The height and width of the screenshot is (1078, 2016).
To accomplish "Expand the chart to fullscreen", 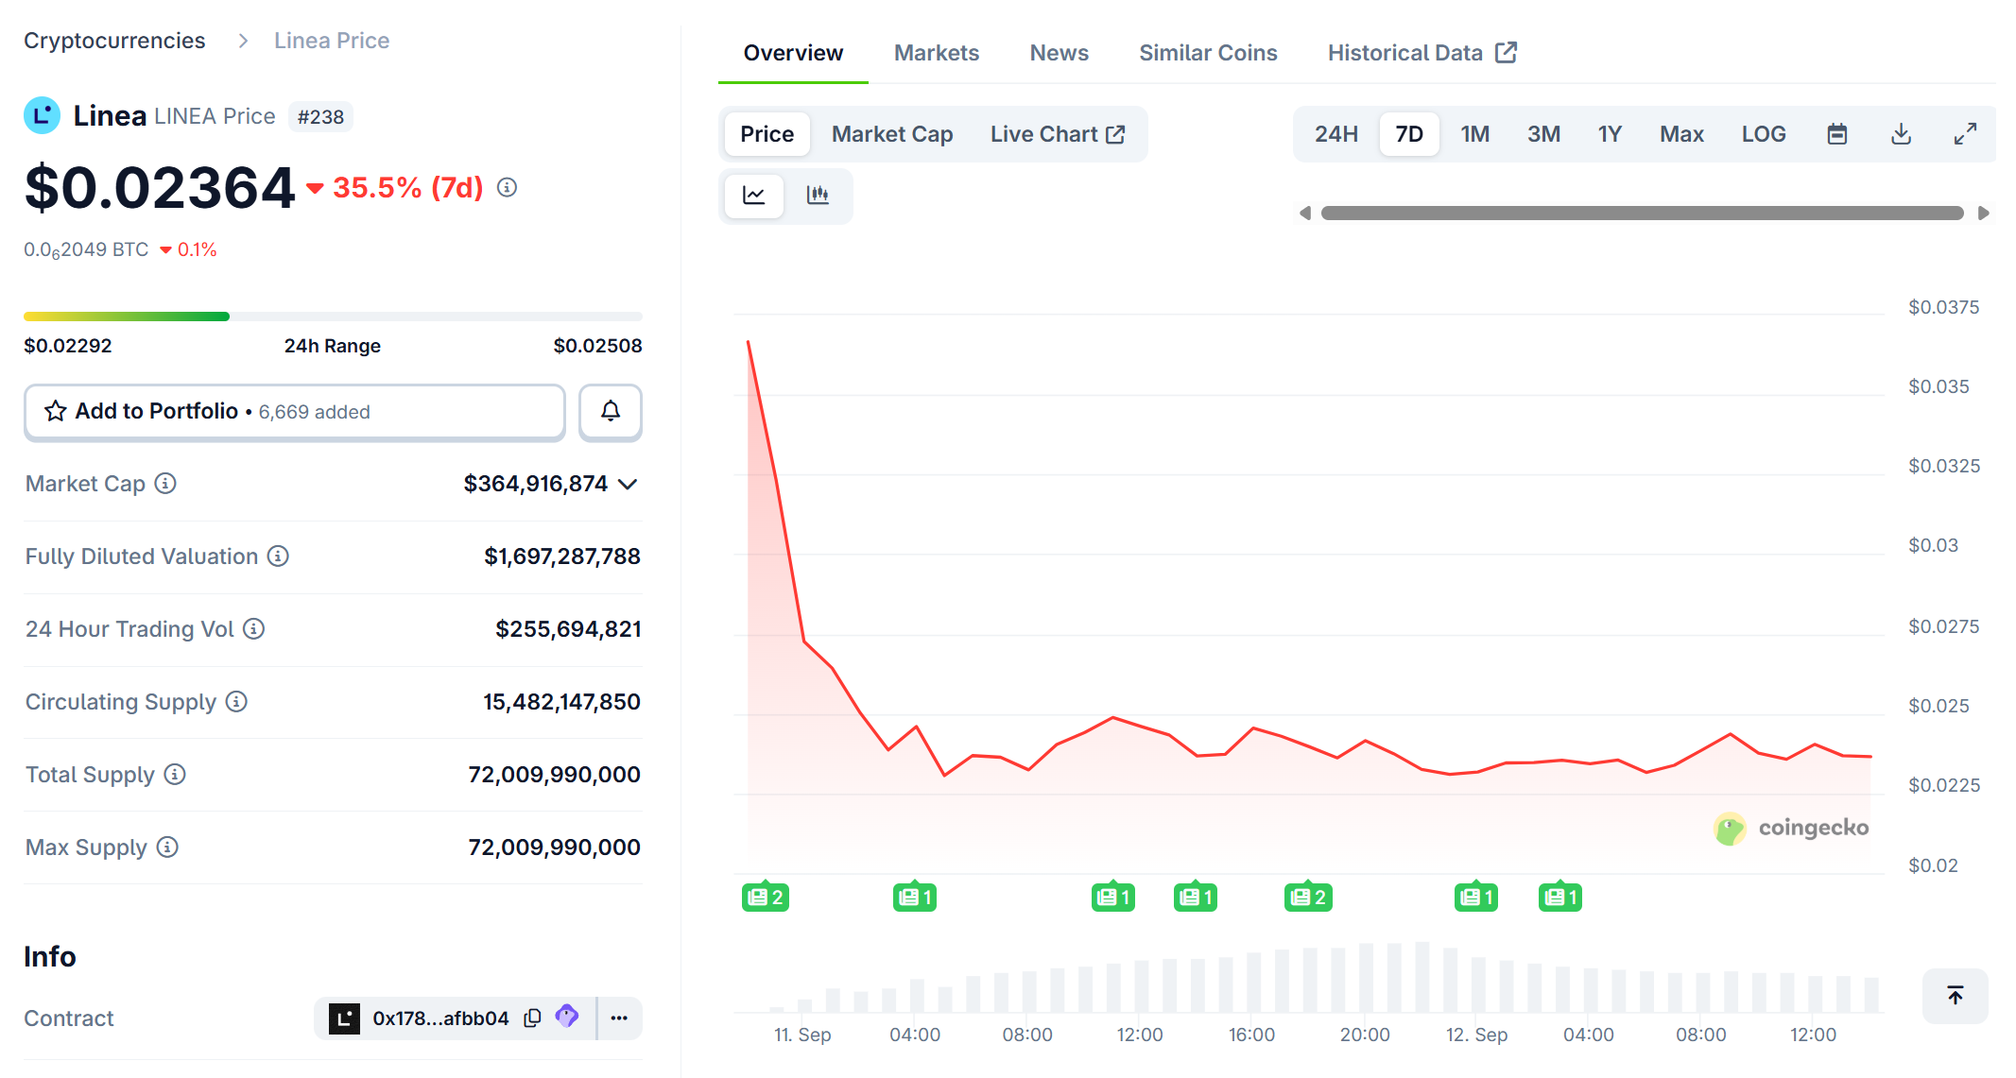I will point(1965,134).
